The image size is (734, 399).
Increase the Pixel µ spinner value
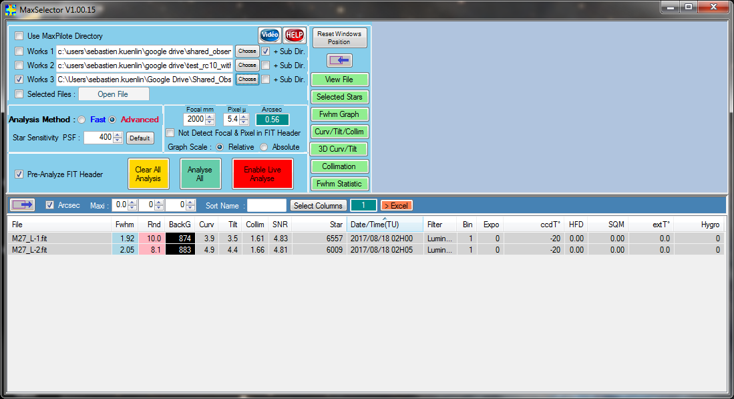(244, 116)
